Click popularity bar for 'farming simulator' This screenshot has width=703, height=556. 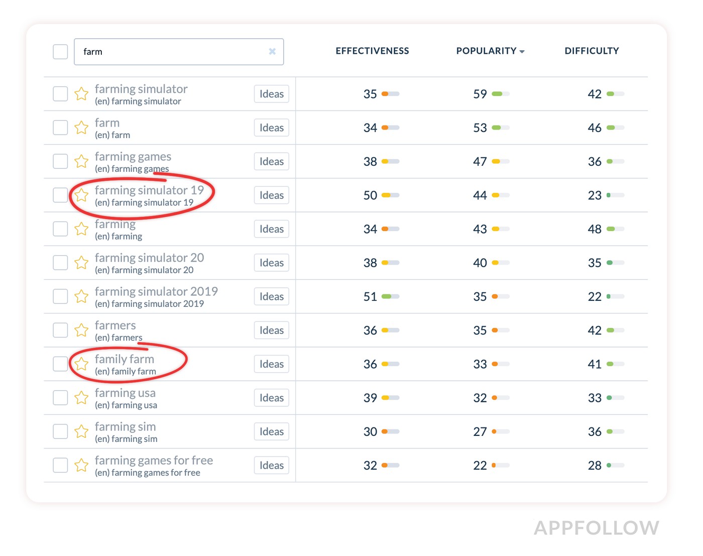click(x=501, y=94)
